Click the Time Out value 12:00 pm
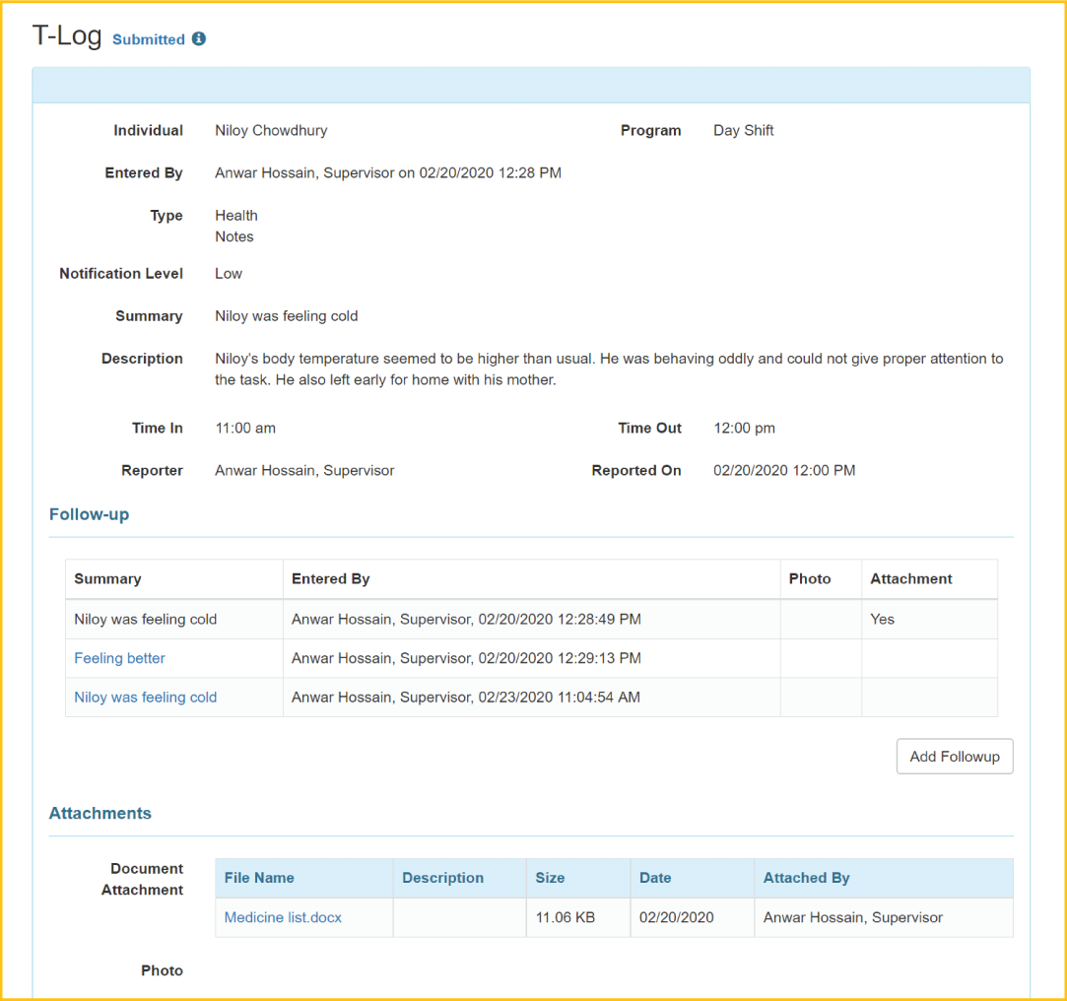This screenshot has height=1001, width=1067. click(x=744, y=428)
